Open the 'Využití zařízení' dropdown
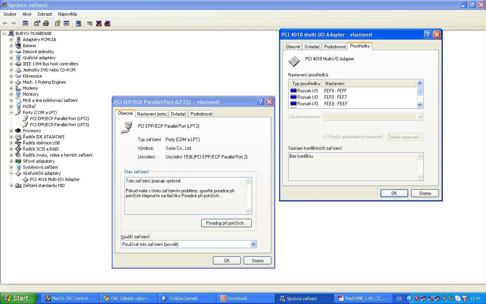 click(253, 244)
